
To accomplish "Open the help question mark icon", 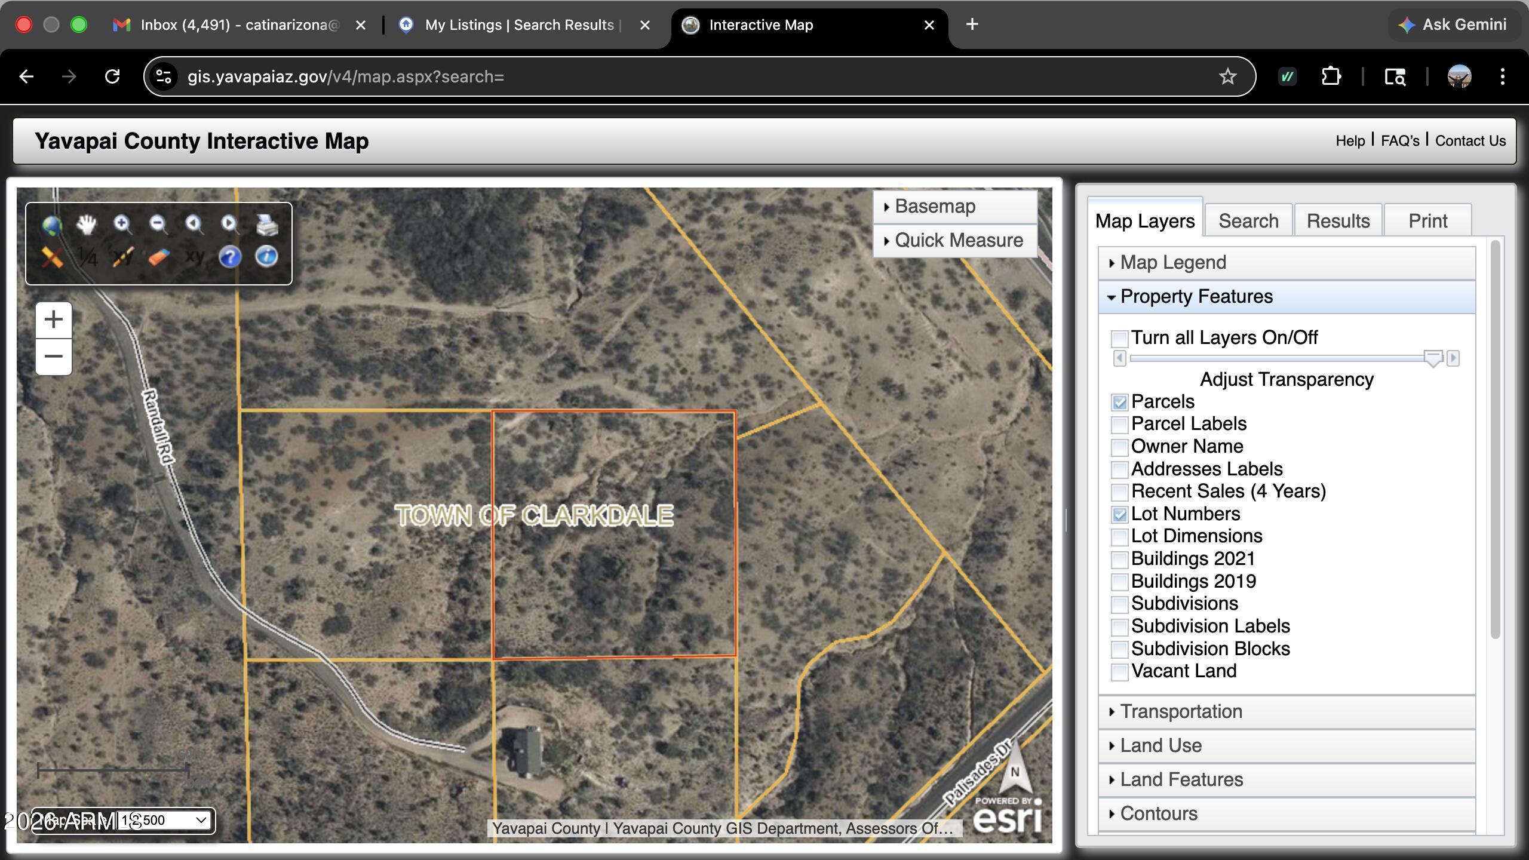I will (230, 257).
